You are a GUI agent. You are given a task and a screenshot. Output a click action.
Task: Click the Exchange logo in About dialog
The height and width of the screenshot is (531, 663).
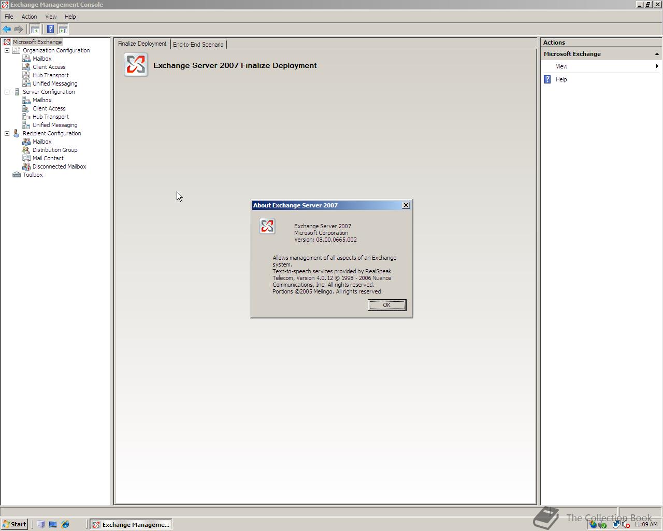267,226
